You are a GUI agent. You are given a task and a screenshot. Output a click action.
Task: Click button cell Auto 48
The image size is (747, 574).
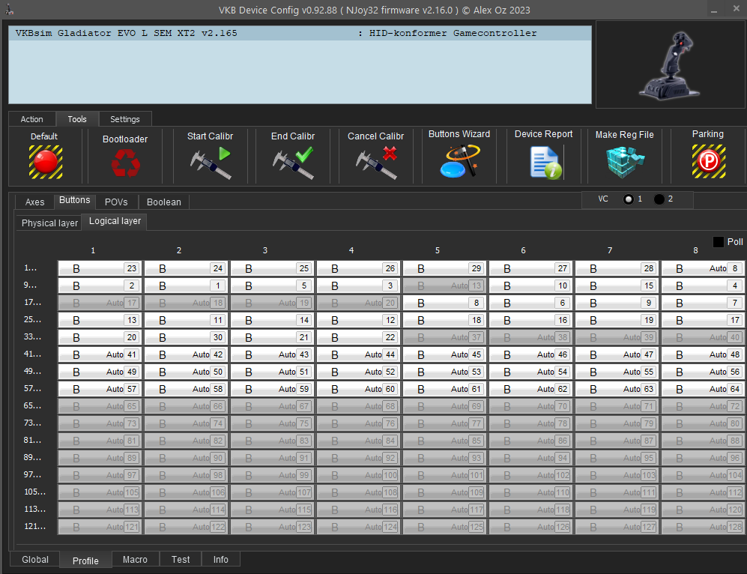click(703, 355)
